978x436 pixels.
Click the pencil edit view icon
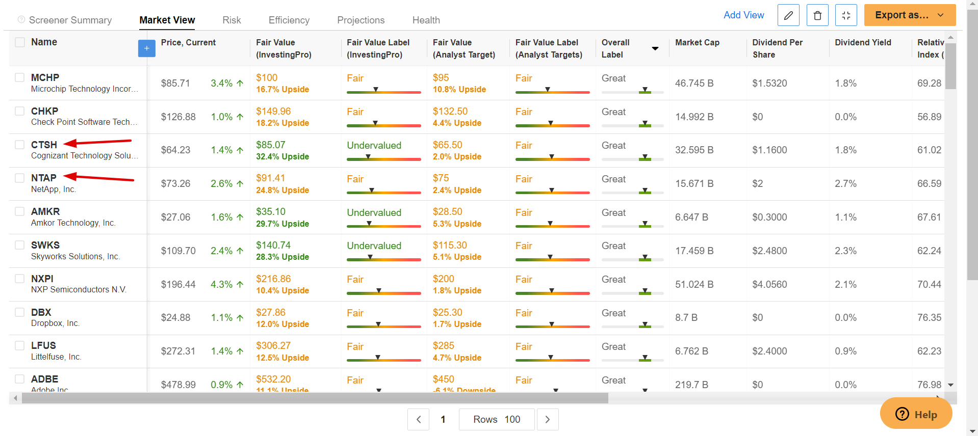click(x=788, y=15)
